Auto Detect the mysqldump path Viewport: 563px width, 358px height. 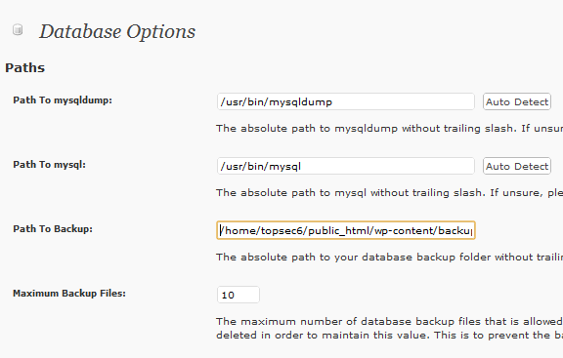517,101
